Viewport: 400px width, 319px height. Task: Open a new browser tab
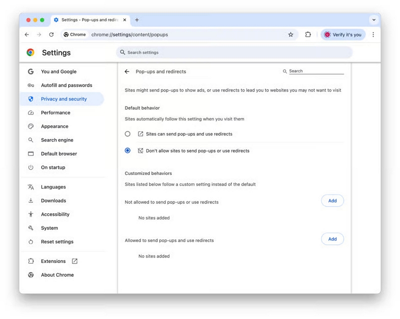137,20
